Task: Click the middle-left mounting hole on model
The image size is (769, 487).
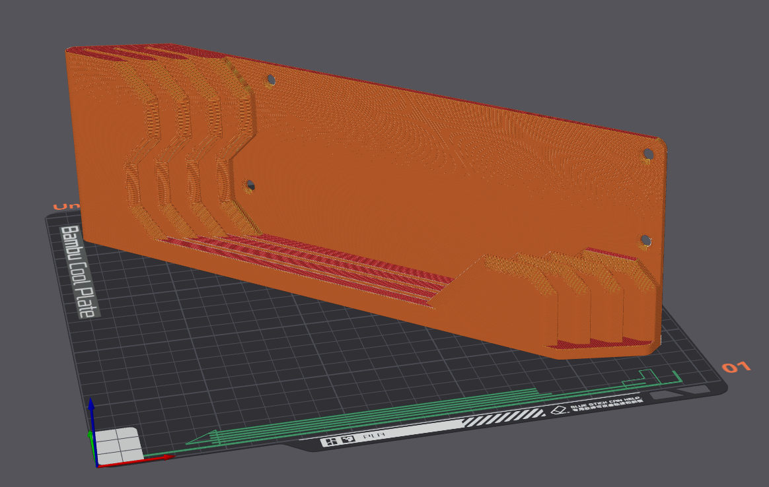Action: (x=250, y=185)
